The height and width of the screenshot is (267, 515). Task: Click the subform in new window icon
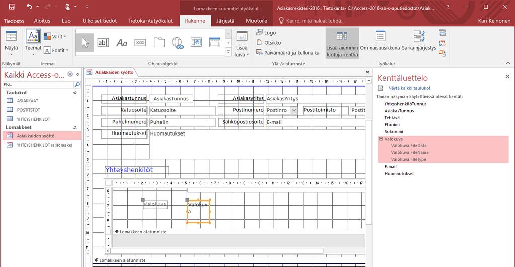pyautogui.click(x=442, y=32)
